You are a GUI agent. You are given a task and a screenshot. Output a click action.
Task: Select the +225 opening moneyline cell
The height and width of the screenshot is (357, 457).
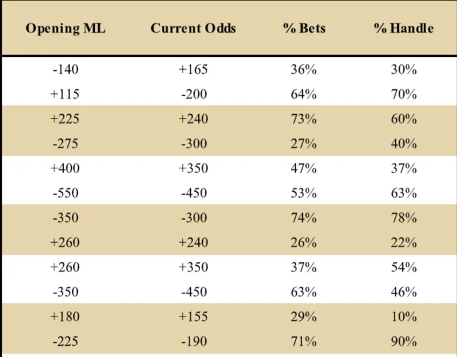(65, 119)
